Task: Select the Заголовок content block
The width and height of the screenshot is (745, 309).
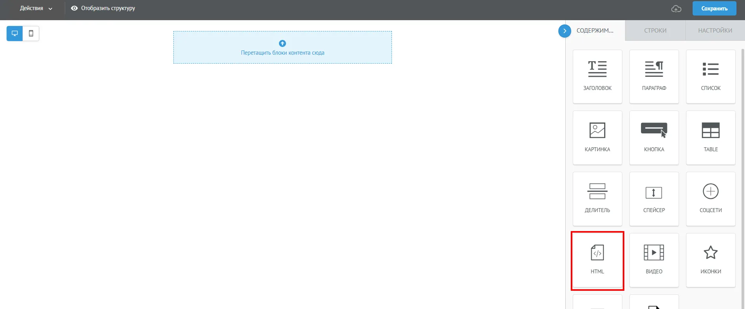Action: [x=597, y=76]
